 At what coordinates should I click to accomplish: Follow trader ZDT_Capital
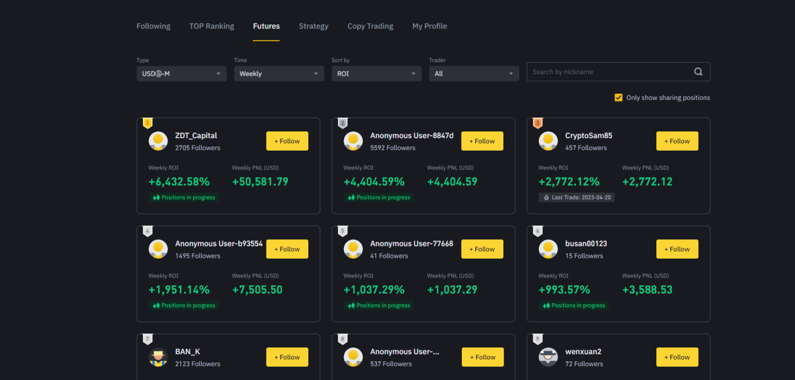[x=287, y=141]
